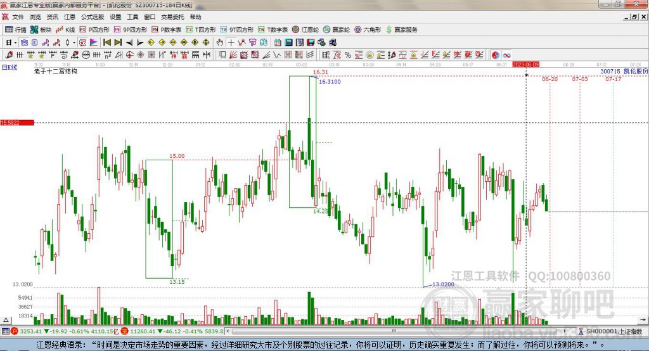649x351 pixels.
Task: Click the up-arrow button beside volume panel
Action: (6, 320)
